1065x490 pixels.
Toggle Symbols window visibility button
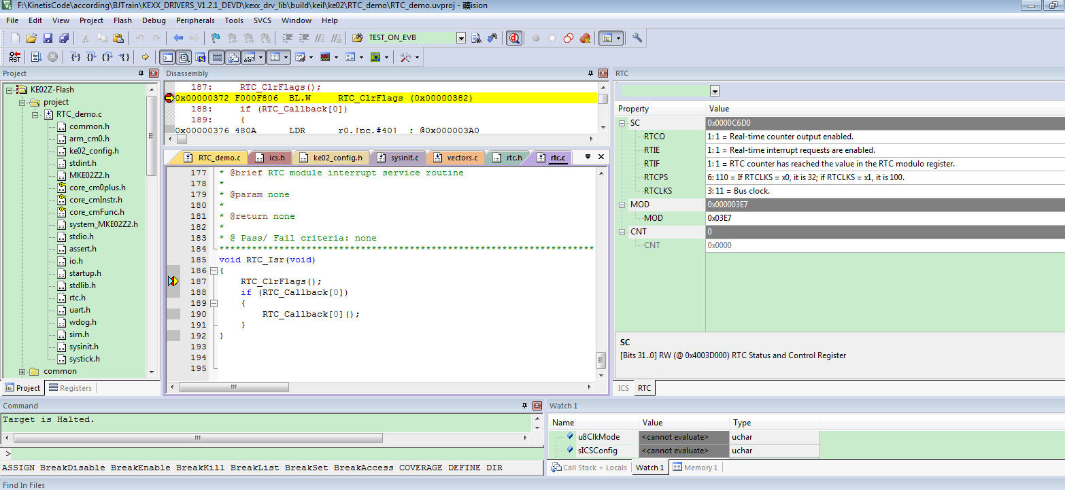click(x=201, y=57)
